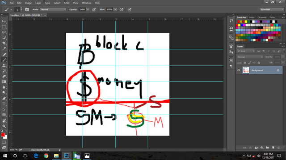Image resolution: width=286 pixels, height=160 pixels.
Task: Open the Essentials workspace dropdown
Action: [272, 9]
